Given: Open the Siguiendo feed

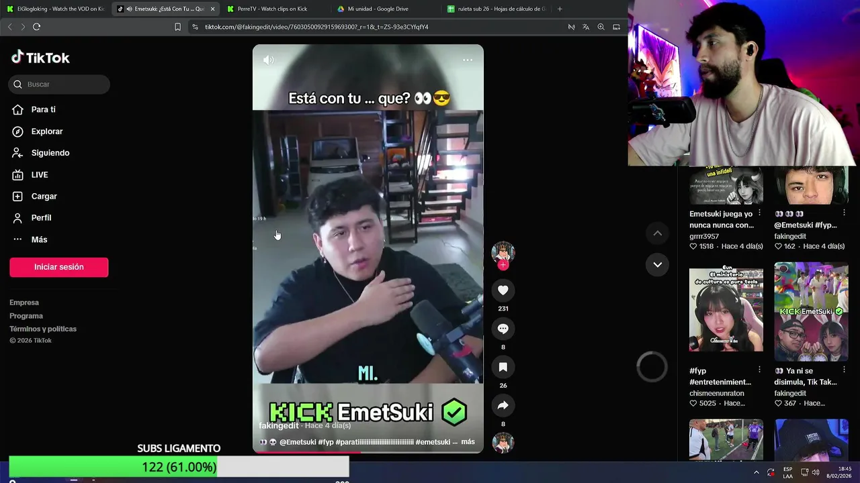Looking at the screenshot, I should click(50, 153).
